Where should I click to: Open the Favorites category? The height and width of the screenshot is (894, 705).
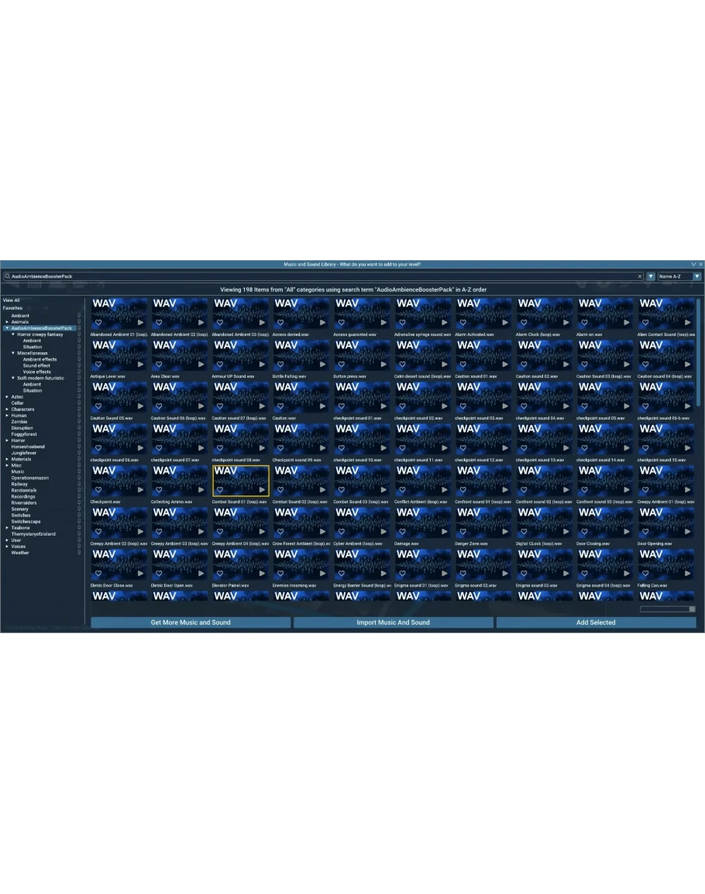(x=12, y=308)
